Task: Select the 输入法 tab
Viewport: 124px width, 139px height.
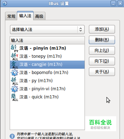Action: coord(25,16)
